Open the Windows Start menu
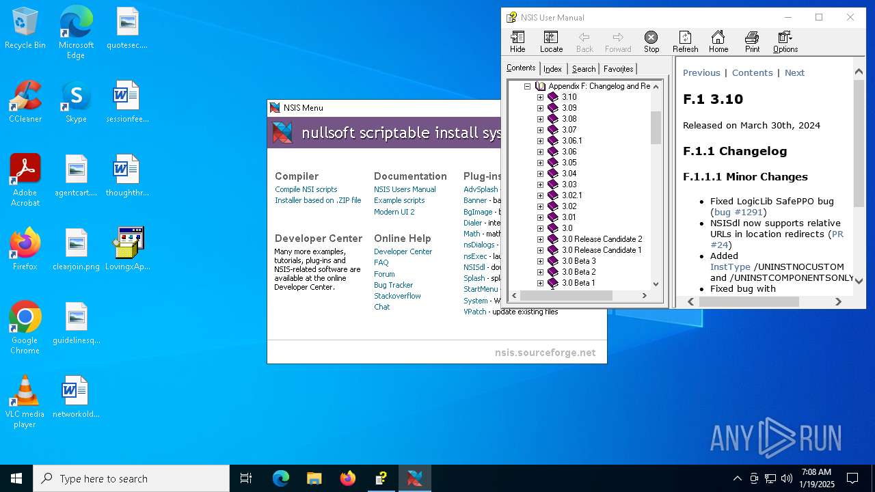This screenshot has height=492, width=875. 16,478
